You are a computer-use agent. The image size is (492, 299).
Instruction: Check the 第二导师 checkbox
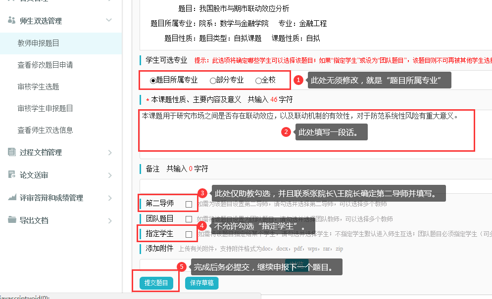189,204
